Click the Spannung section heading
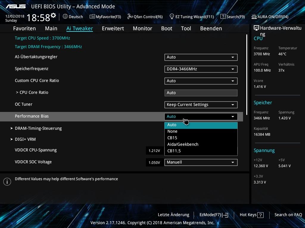 click(264, 151)
